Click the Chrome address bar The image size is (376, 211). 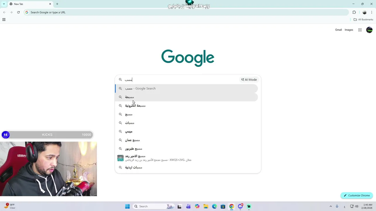pyautogui.click(x=186, y=12)
